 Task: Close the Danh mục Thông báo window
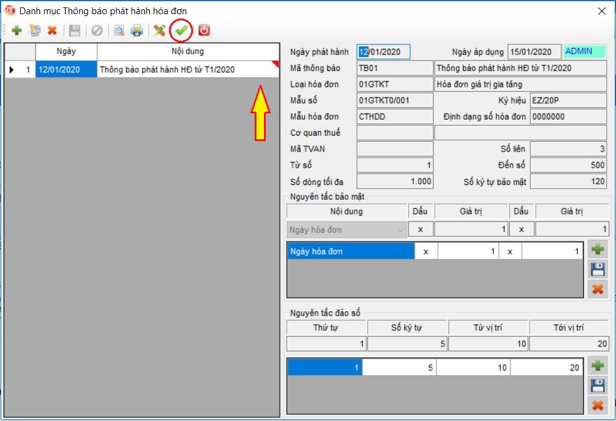pos(601,11)
